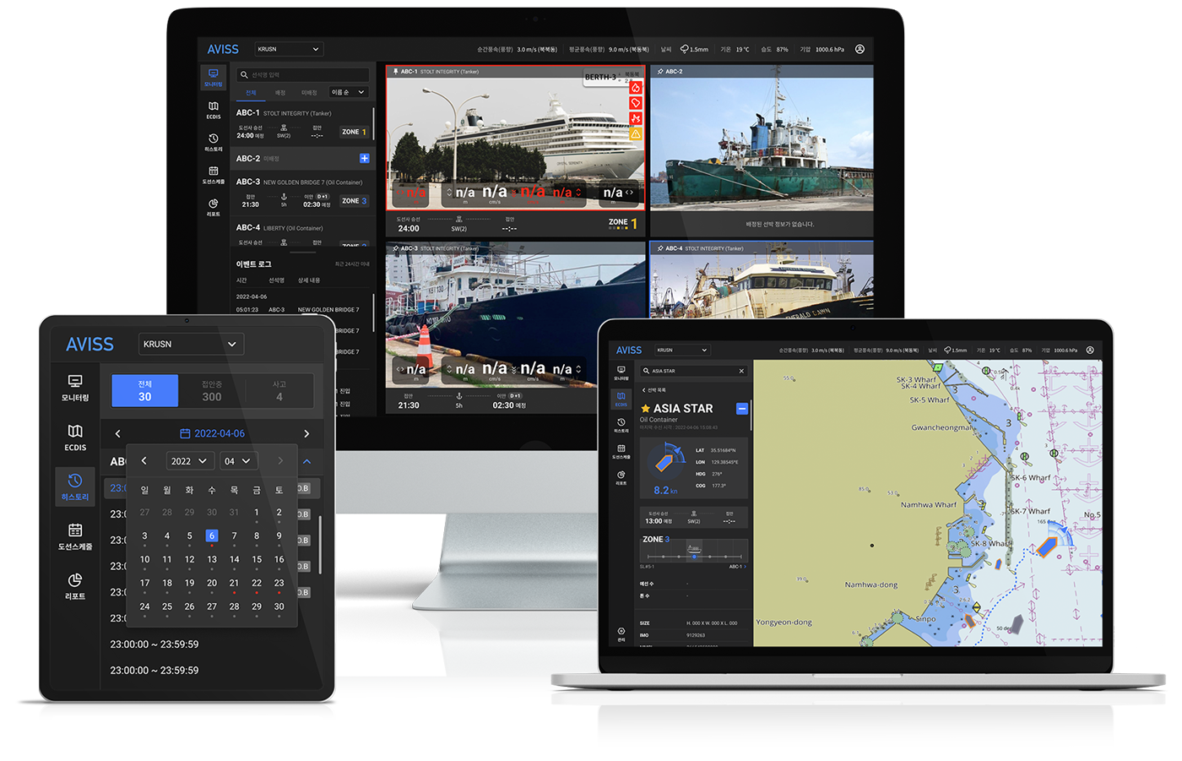Select the 전체 30 tab on tablet
Image resolution: width=1182 pixels, height=761 pixels.
(x=144, y=390)
